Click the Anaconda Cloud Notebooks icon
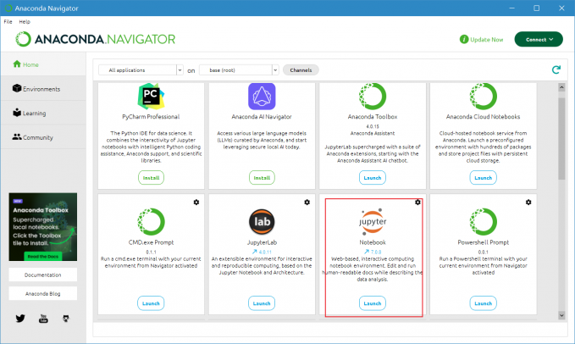Viewport: 575px width, 344px height. [x=484, y=97]
